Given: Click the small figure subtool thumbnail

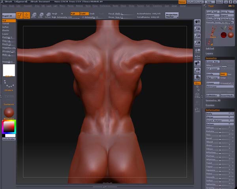Looking at the screenshot, I should (x=209, y=42).
